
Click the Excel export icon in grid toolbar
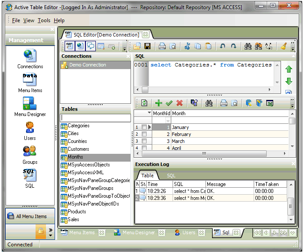click(x=270, y=103)
